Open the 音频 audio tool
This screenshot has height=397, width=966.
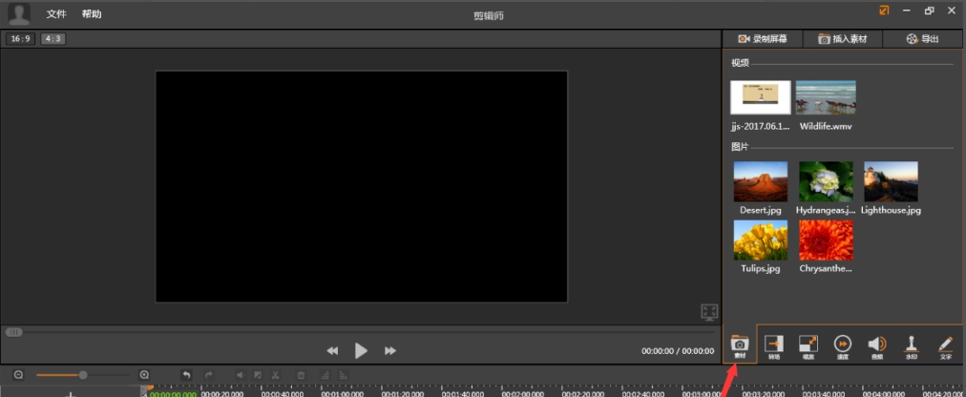(x=876, y=347)
